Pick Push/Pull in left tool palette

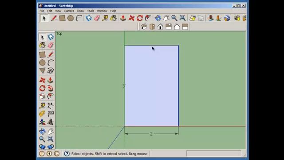click(51, 80)
